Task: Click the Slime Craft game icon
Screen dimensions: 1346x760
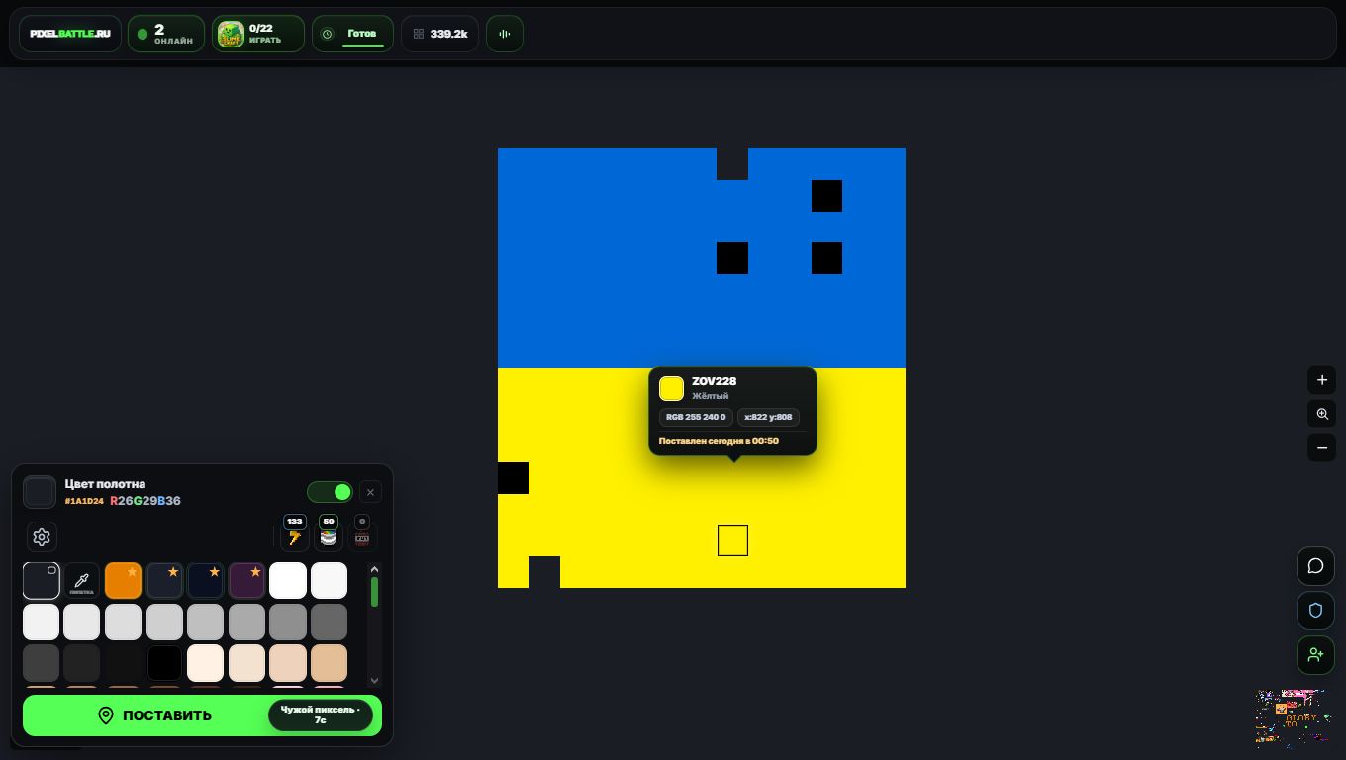Action: point(231,34)
